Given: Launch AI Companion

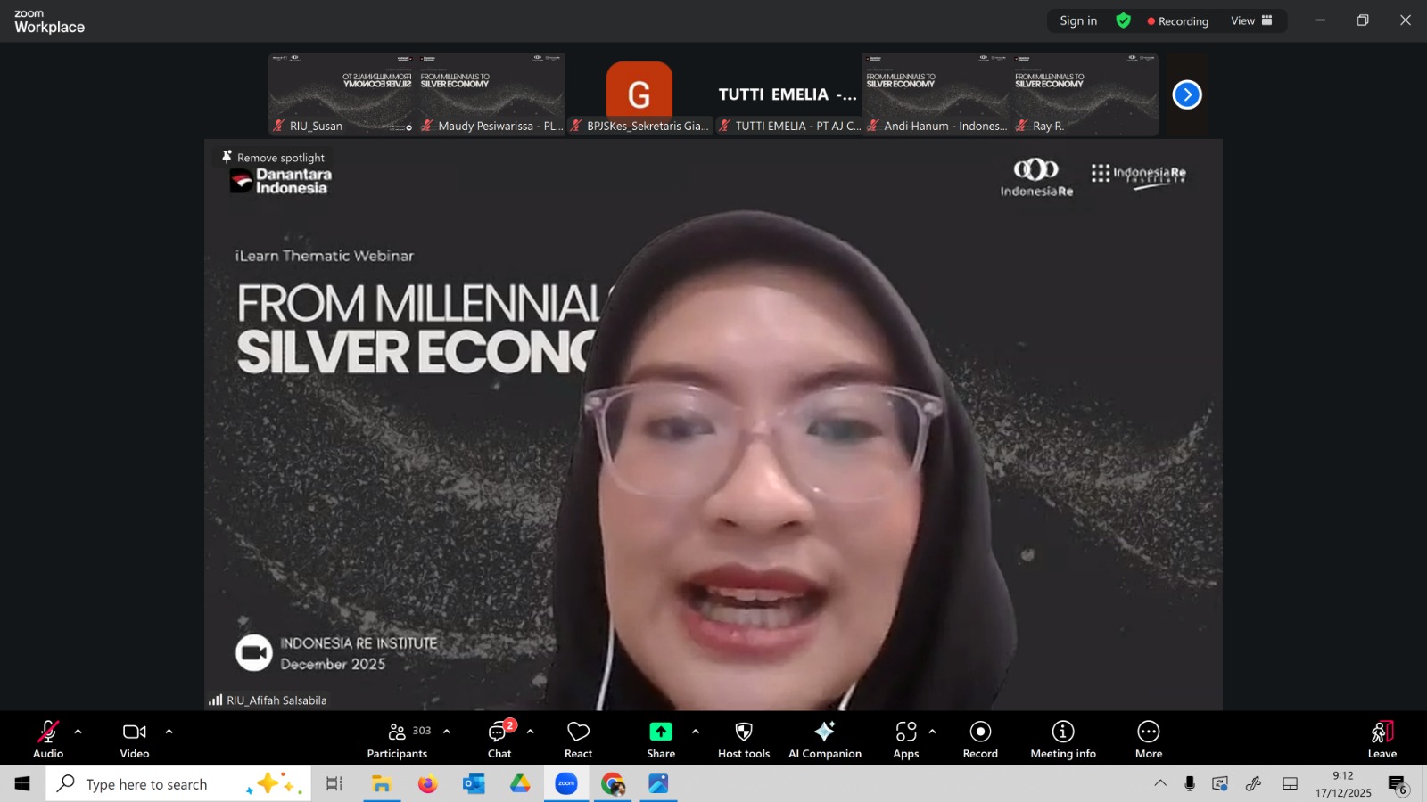Looking at the screenshot, I should coord(824,740).
